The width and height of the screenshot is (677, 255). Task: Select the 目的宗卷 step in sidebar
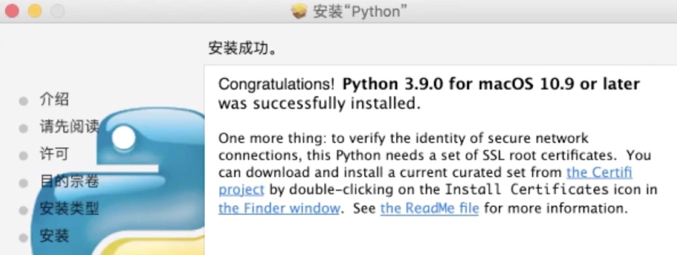tap(69, 181)
